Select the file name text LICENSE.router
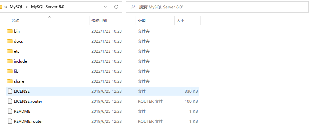 pos(28,101)
